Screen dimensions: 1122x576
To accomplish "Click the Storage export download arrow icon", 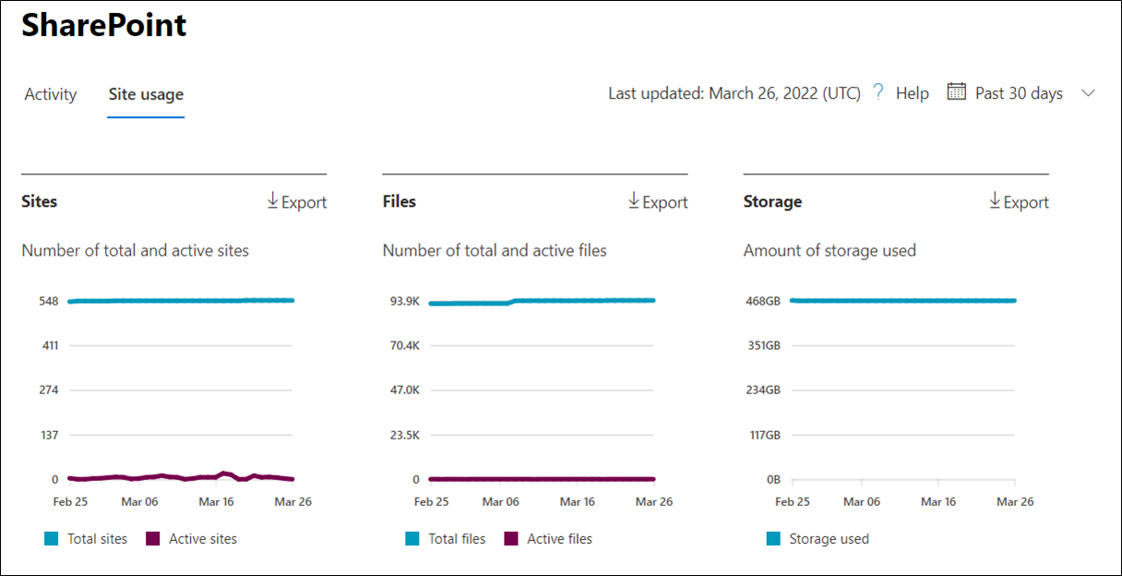I will (x=995, y=201).
